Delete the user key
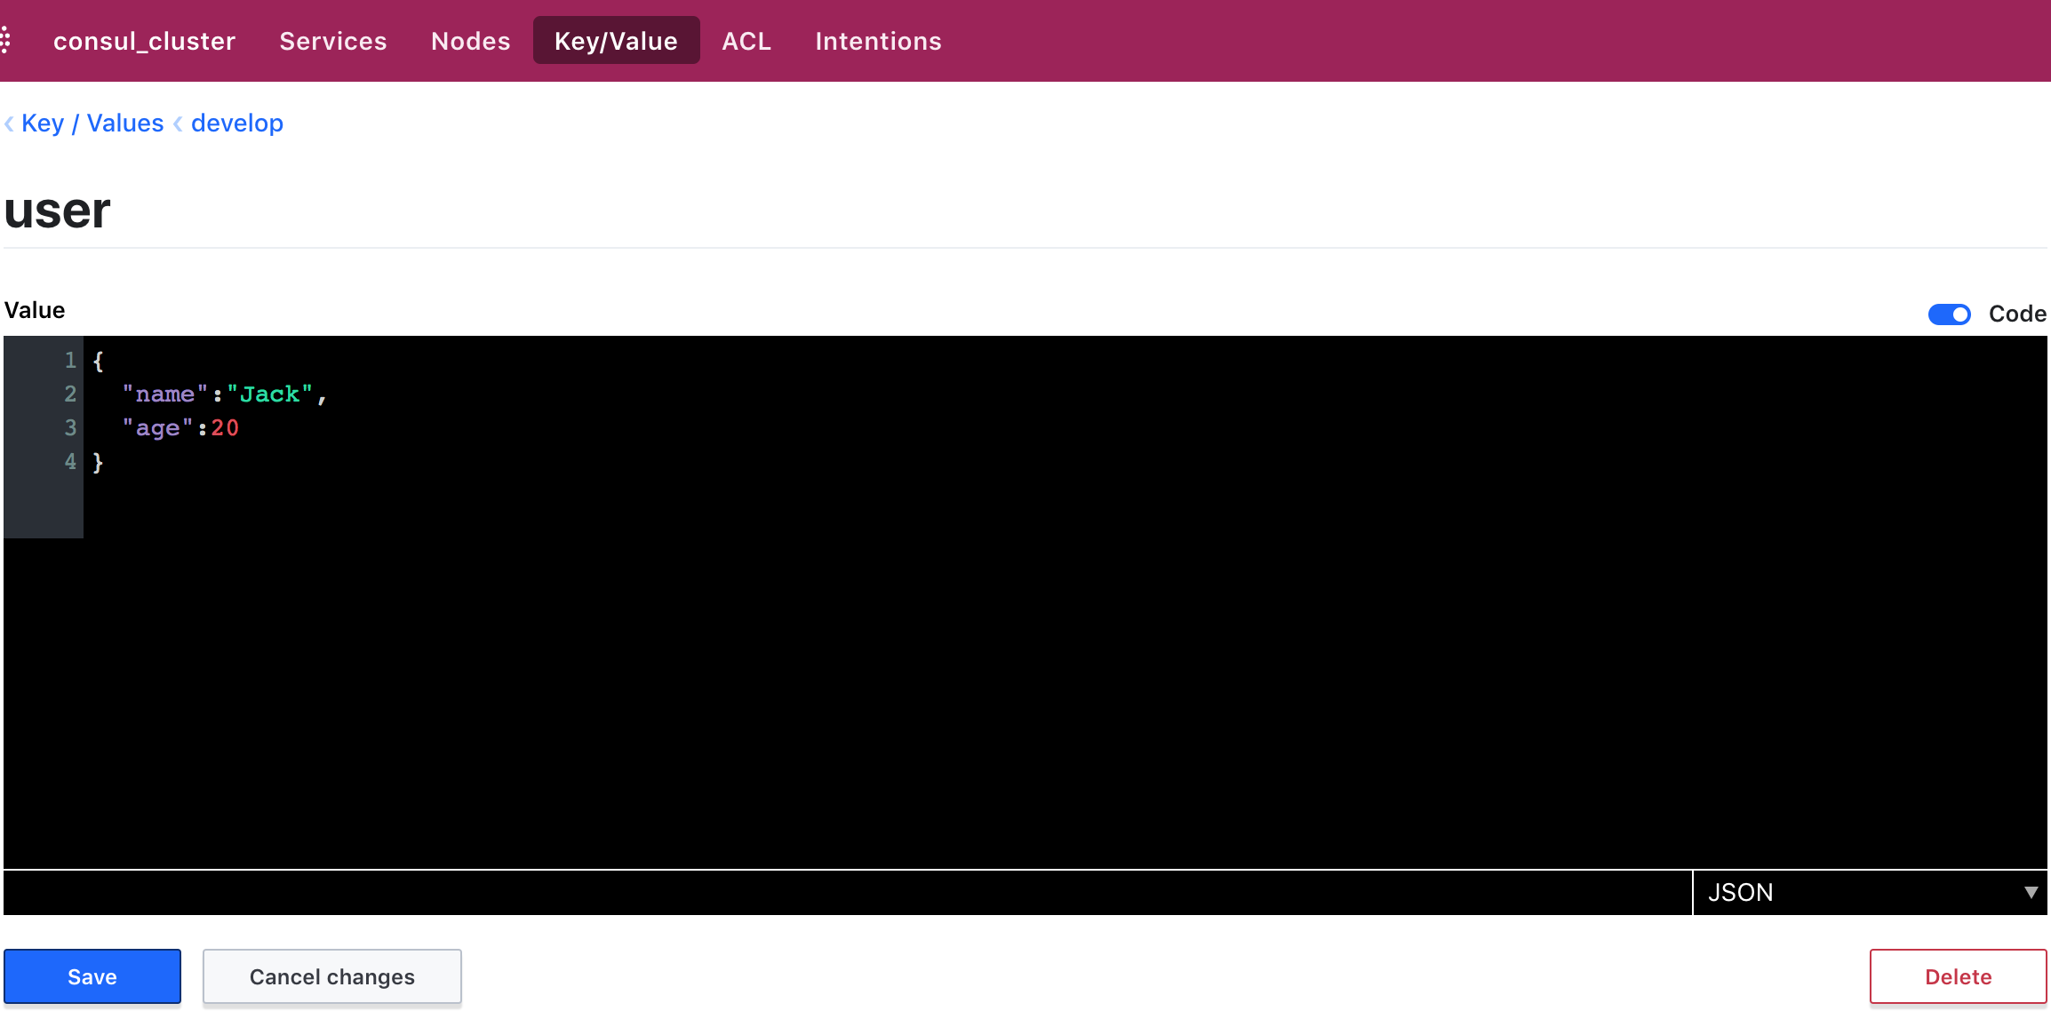This screenshot has width=2051, height=1011. point(1958,976)
